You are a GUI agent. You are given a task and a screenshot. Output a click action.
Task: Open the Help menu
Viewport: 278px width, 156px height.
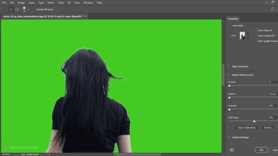point(99,3)
